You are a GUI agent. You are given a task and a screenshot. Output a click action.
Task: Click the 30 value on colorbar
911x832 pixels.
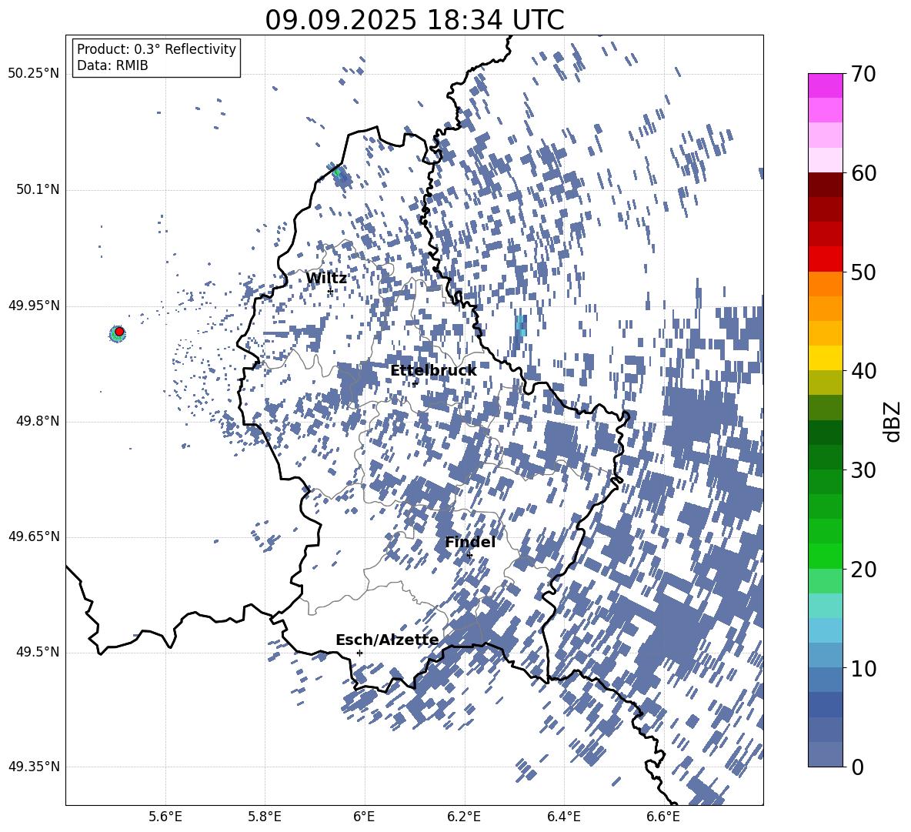tap(863, 470)
